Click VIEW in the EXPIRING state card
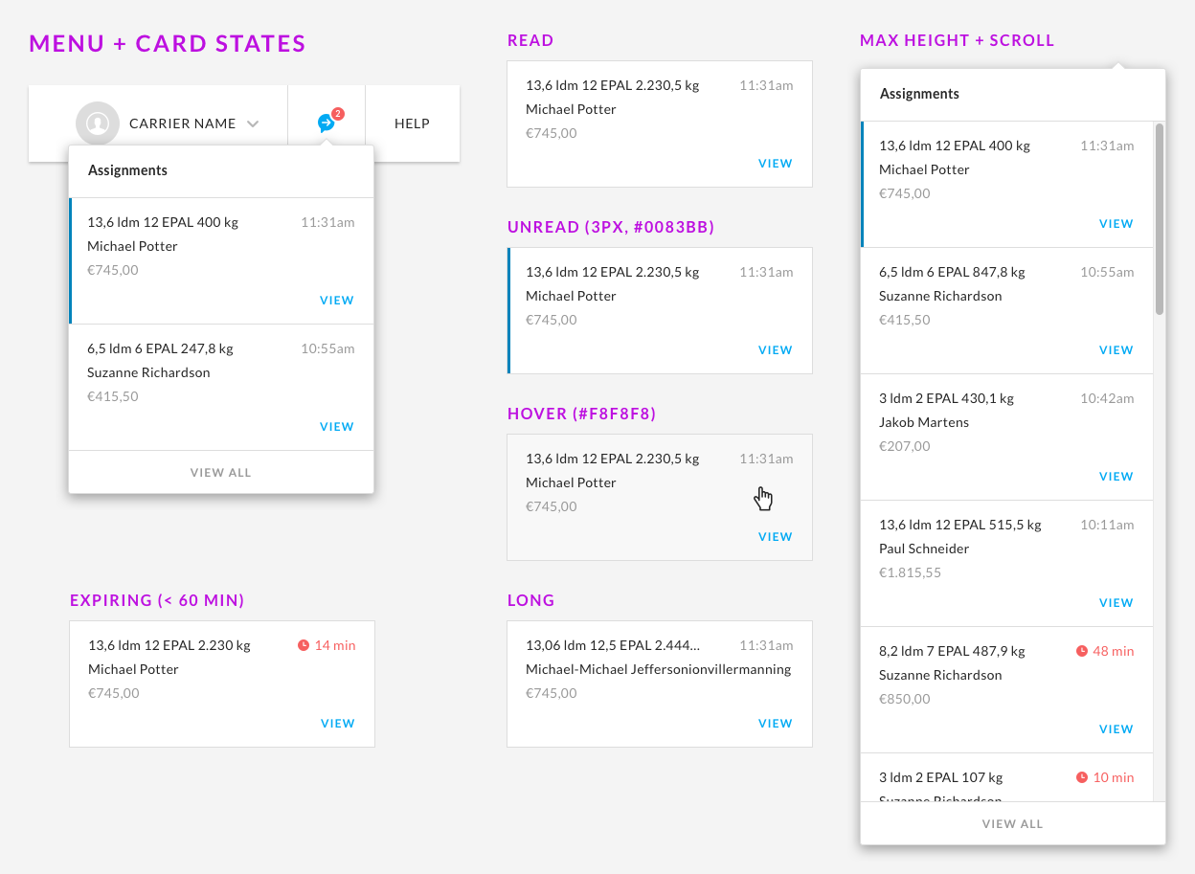 coord(338,724)
